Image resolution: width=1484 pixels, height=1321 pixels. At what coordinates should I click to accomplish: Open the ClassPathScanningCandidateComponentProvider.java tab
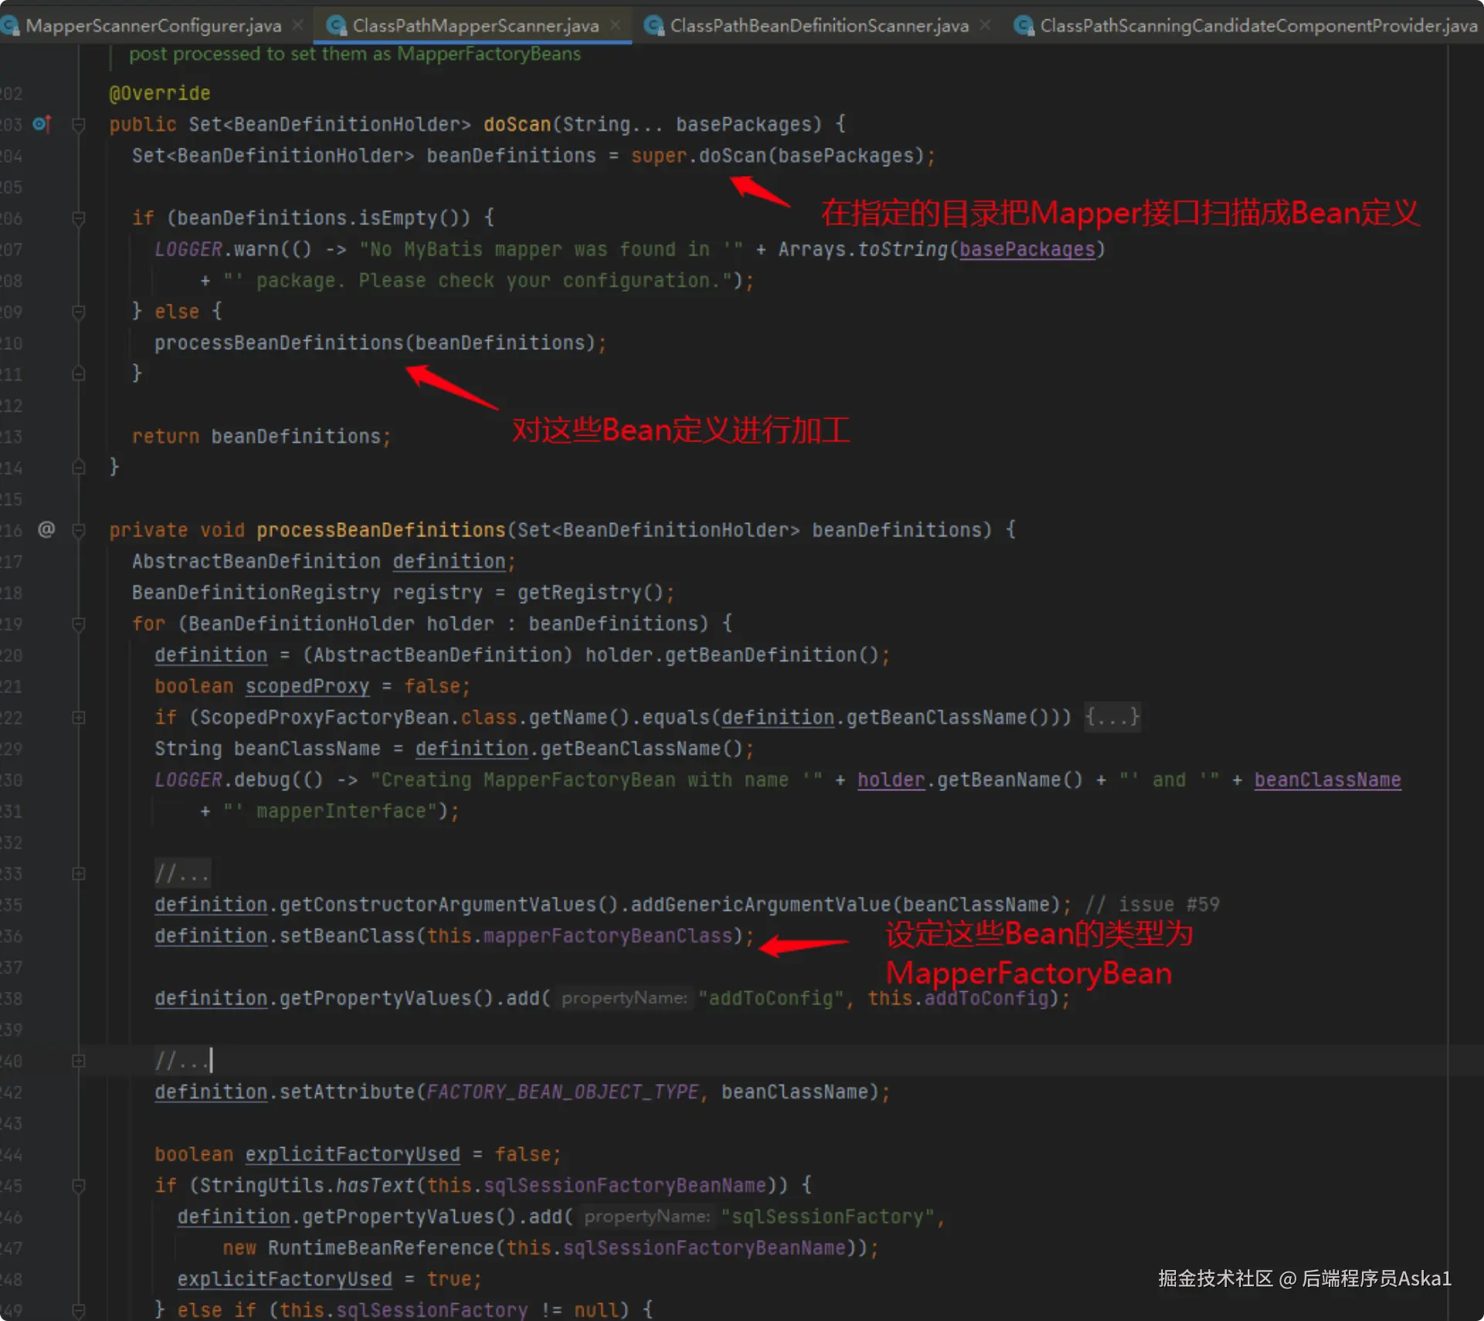(x=1258, y=25)
